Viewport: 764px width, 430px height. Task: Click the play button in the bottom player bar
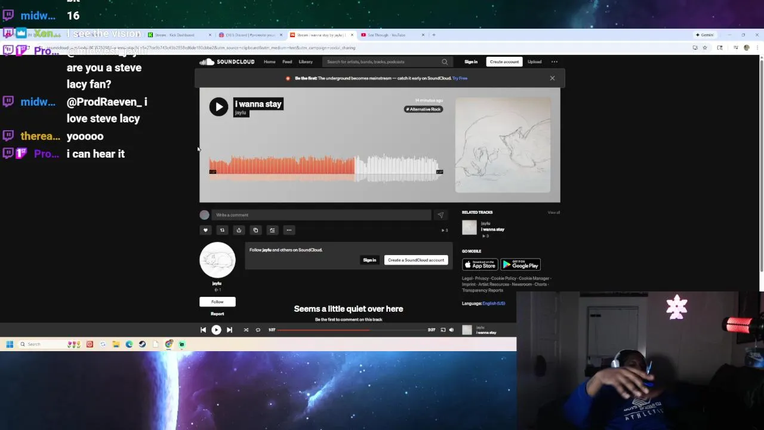coord(216,330)
